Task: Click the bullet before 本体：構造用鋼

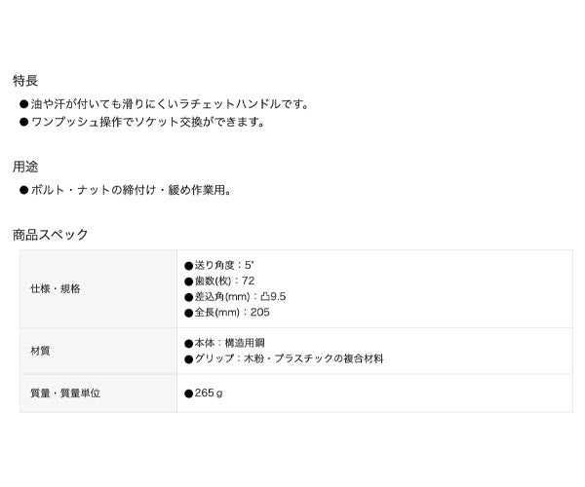Action: coord(187,343)
